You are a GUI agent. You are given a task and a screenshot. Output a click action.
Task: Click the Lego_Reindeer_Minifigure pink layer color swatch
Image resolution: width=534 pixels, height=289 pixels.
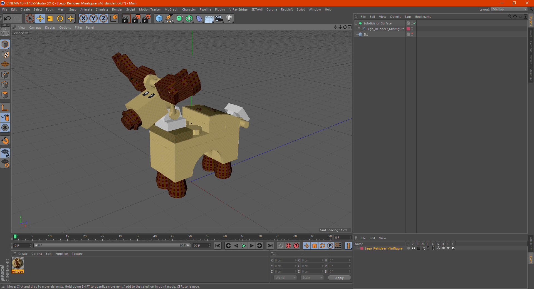pos(362,248)
